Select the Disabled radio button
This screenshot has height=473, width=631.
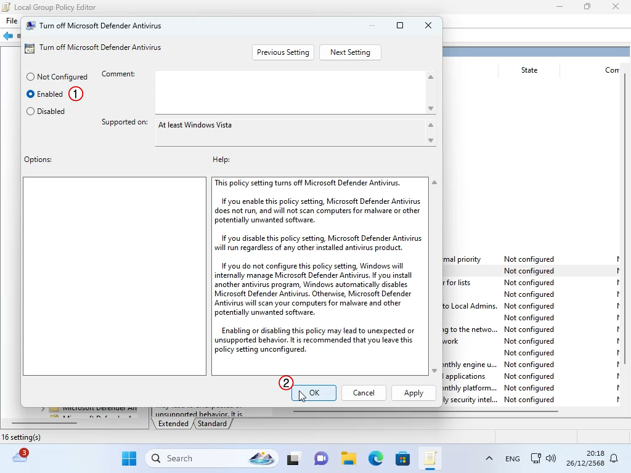pyautogui.click(x=31, y=111)
